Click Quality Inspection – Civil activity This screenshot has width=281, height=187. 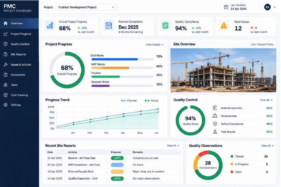coord(83,178)
